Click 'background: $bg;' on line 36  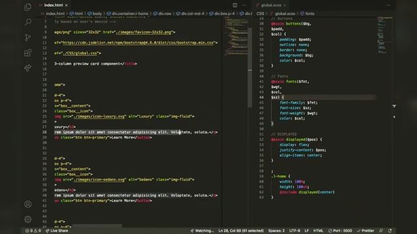point(296,55)
